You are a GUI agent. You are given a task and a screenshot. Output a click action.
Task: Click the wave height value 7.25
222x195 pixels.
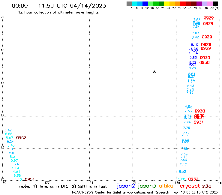point(187,128)
